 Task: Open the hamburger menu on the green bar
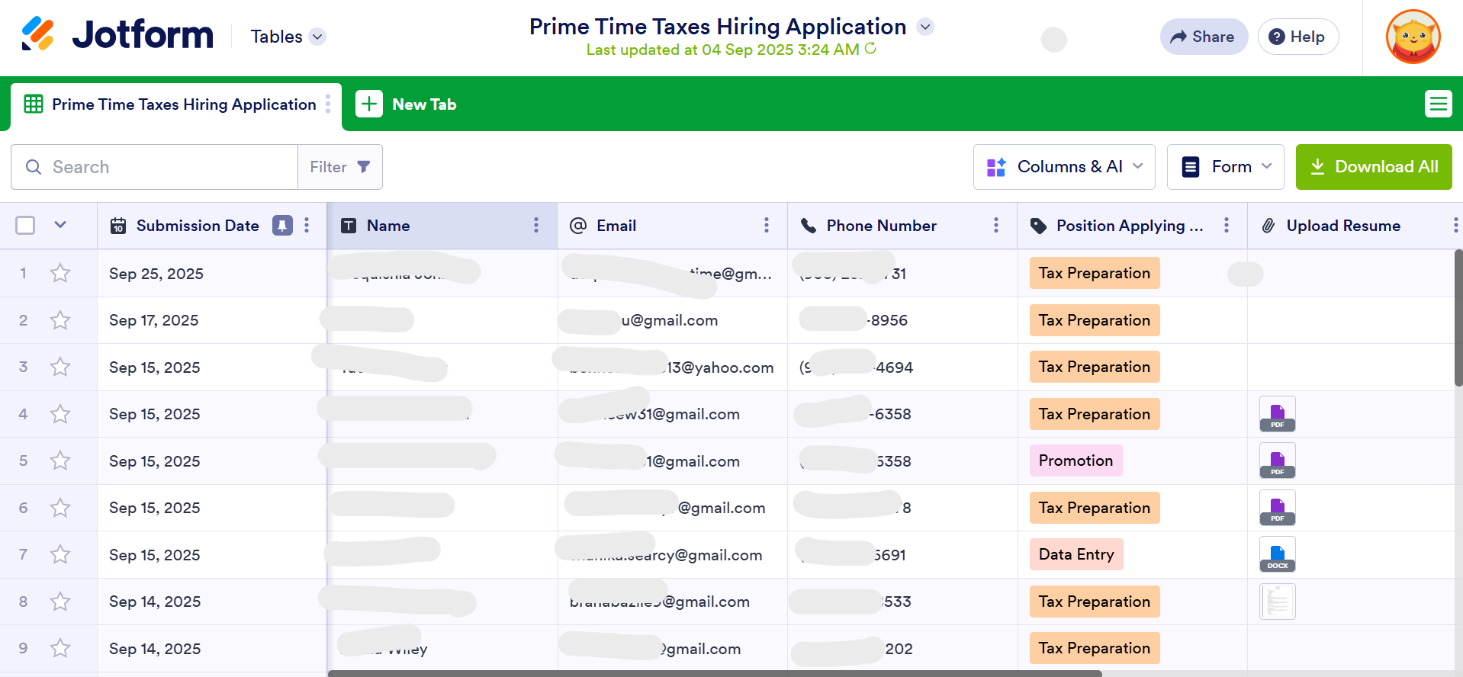click(x=1438, y=104)
